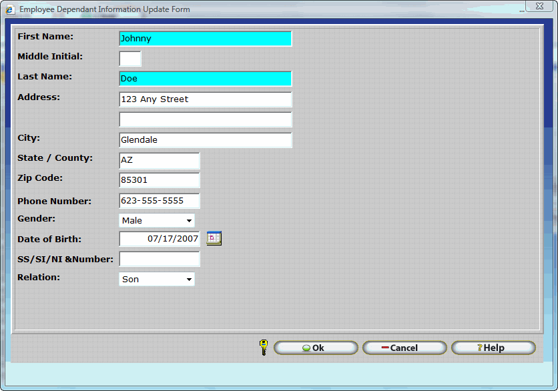Image resolution: width=558 pixels, height=391 pixels.
Task: Click the empty second address line
Action: 205,119
